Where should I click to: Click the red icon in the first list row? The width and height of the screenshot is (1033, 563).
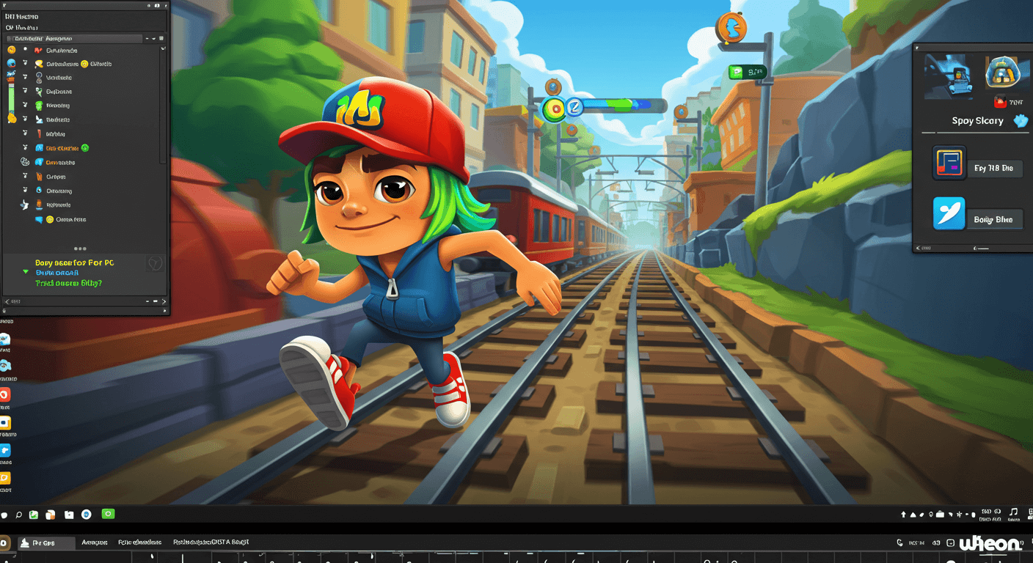coord(39,51)
